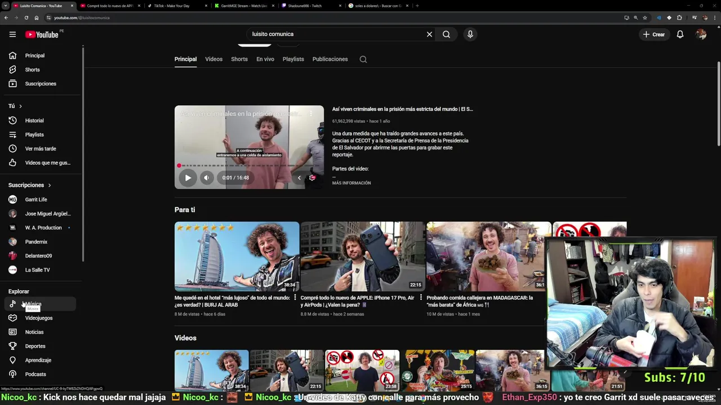This screenshot has height=405, width=721.
Task: Open Ver más tarde list
Action: [x=39, y=148]
